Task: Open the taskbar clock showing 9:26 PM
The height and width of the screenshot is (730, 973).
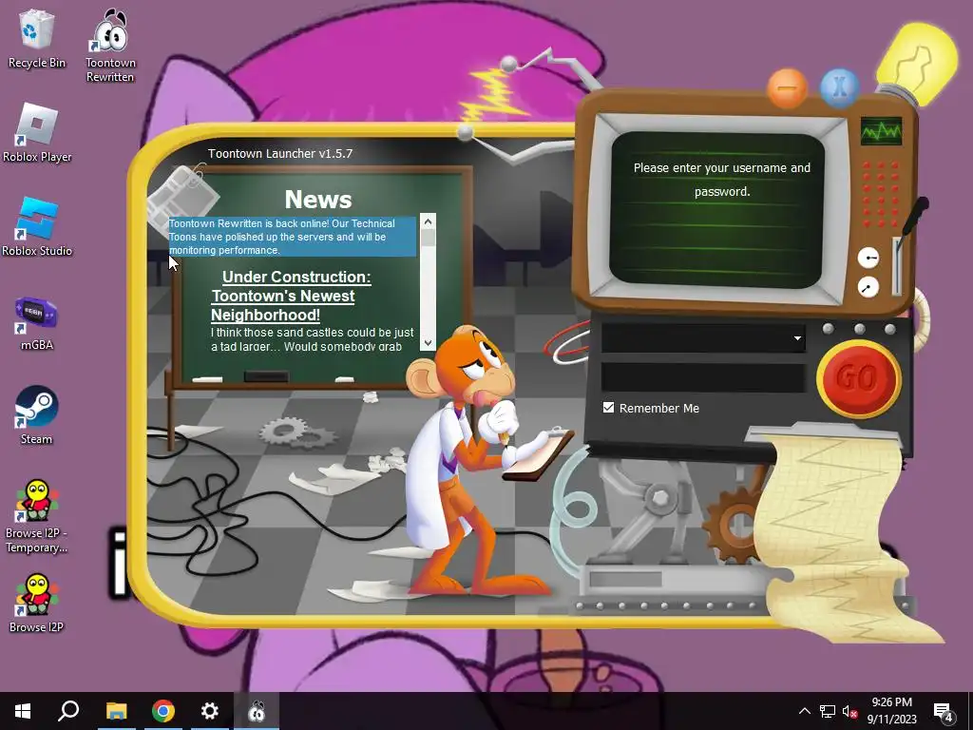Action: (891, 711)
